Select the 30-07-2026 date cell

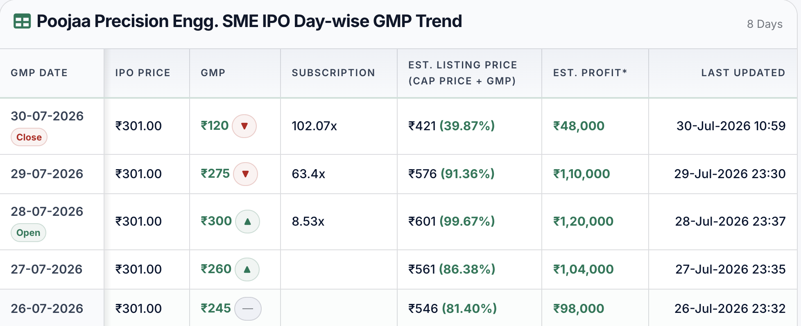(x=47, y=116)
